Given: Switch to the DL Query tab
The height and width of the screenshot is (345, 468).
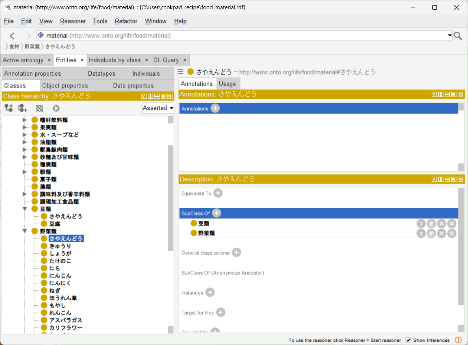Looking at the screenshot, I should click(x=166, y=60).
